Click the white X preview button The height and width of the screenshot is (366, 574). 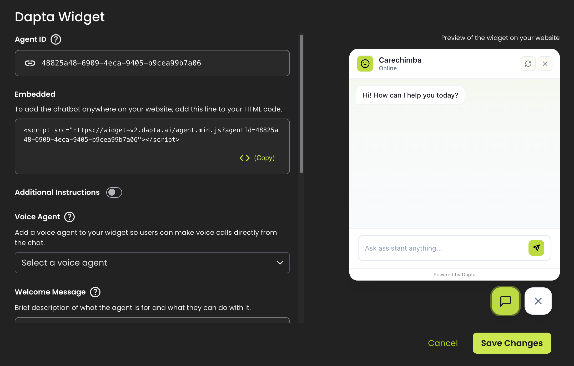[x=538, y=301]
